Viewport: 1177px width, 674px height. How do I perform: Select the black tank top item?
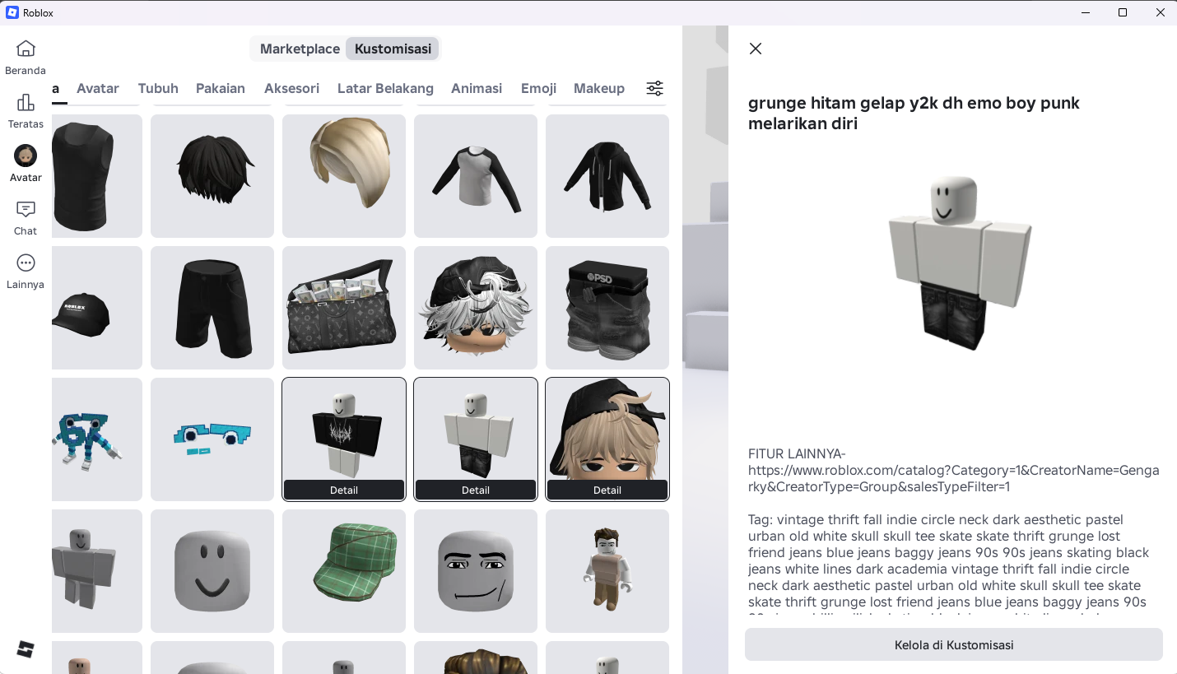(x=97, y=176)
